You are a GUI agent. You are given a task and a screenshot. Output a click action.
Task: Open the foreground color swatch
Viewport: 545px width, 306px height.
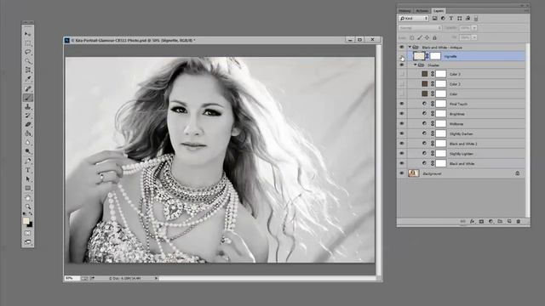[x=26, y=221]
